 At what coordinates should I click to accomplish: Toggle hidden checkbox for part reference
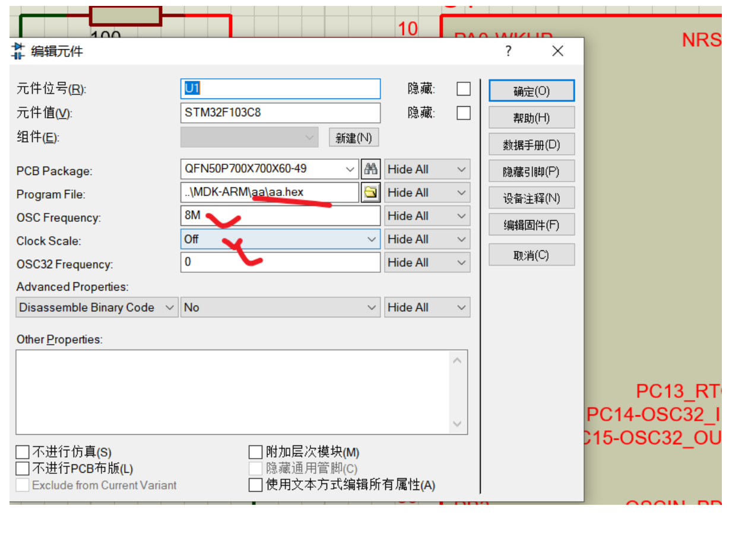[464, 89]
